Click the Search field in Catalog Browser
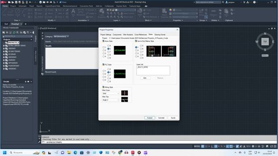278x156 pixels. click(76, 42)
